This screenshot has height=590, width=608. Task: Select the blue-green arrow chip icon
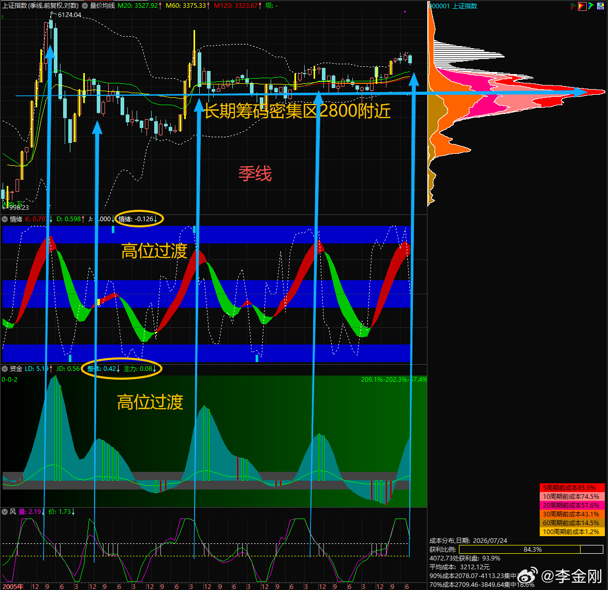pos(591,6)
